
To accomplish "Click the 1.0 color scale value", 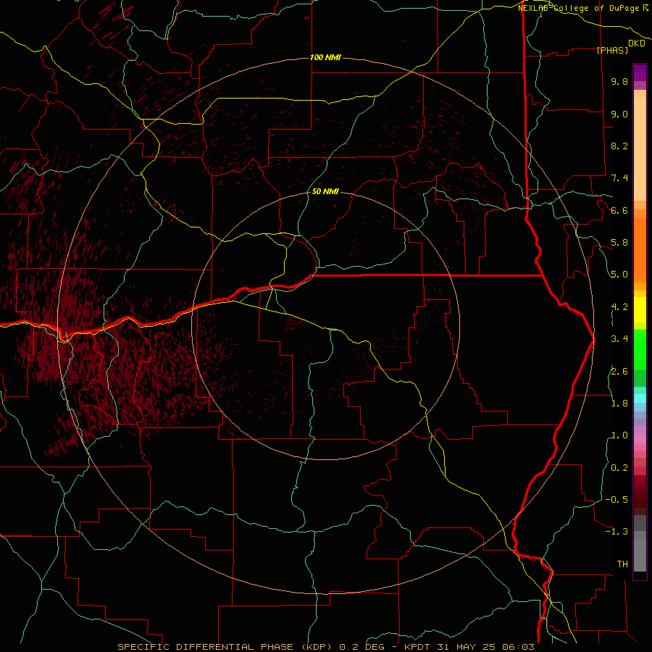I will tap(619, 435).
